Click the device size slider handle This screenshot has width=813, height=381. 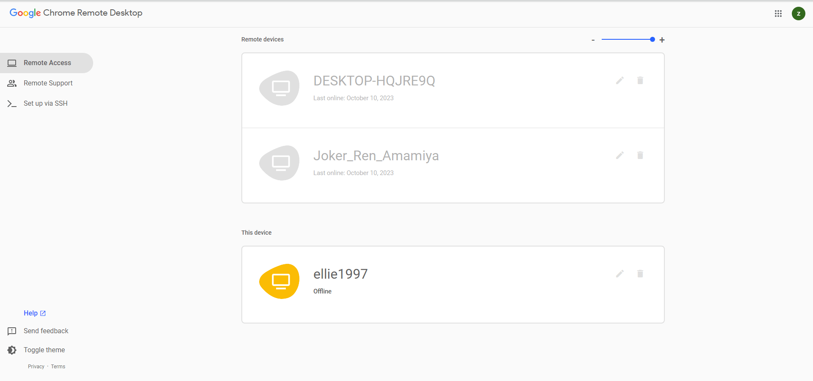coord(652,39)
